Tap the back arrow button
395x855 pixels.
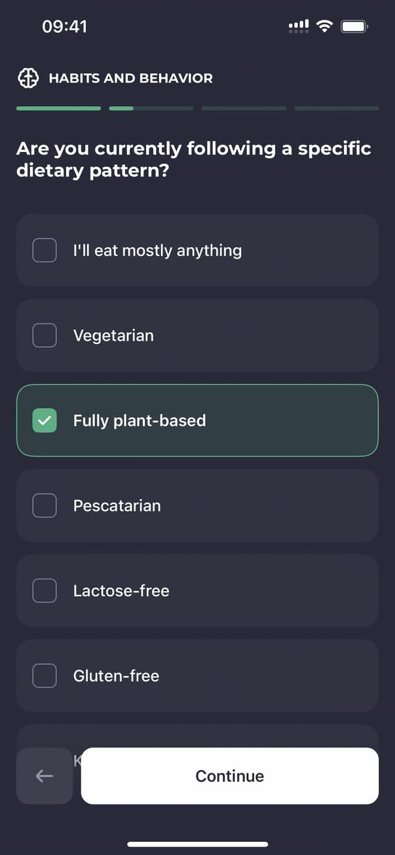tap(45, 776)
